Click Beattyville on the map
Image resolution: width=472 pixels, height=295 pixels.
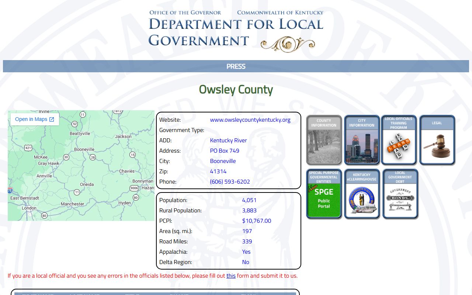80,133
